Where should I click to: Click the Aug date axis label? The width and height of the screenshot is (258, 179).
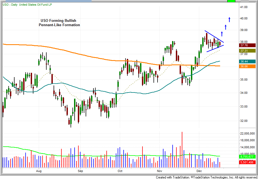pos(39,171)
